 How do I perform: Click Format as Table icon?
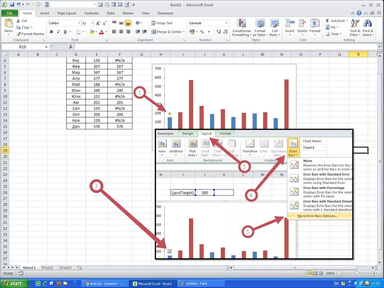pyautogui.click(x=260, y=24)
